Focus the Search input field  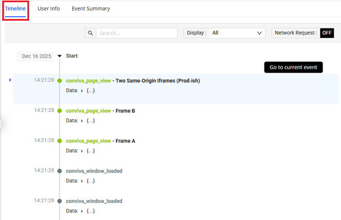(137, 33)
